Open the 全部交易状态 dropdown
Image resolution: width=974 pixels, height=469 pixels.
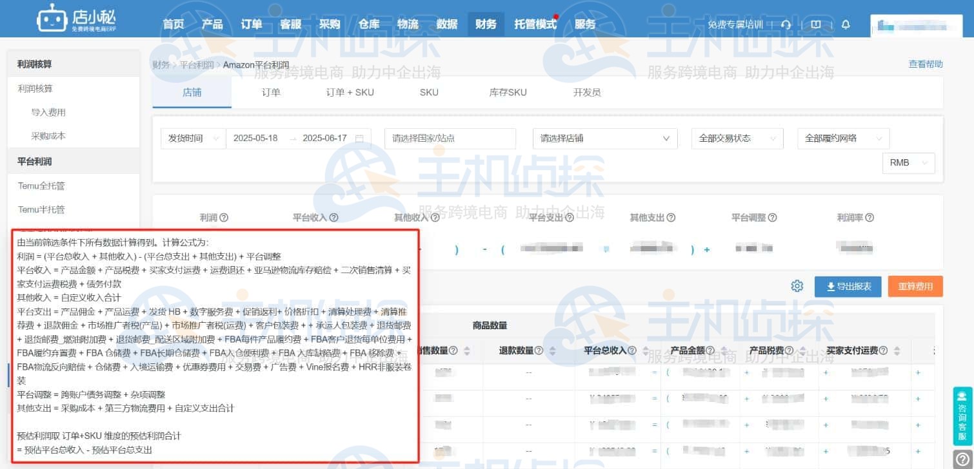click(x=737, y=138)
